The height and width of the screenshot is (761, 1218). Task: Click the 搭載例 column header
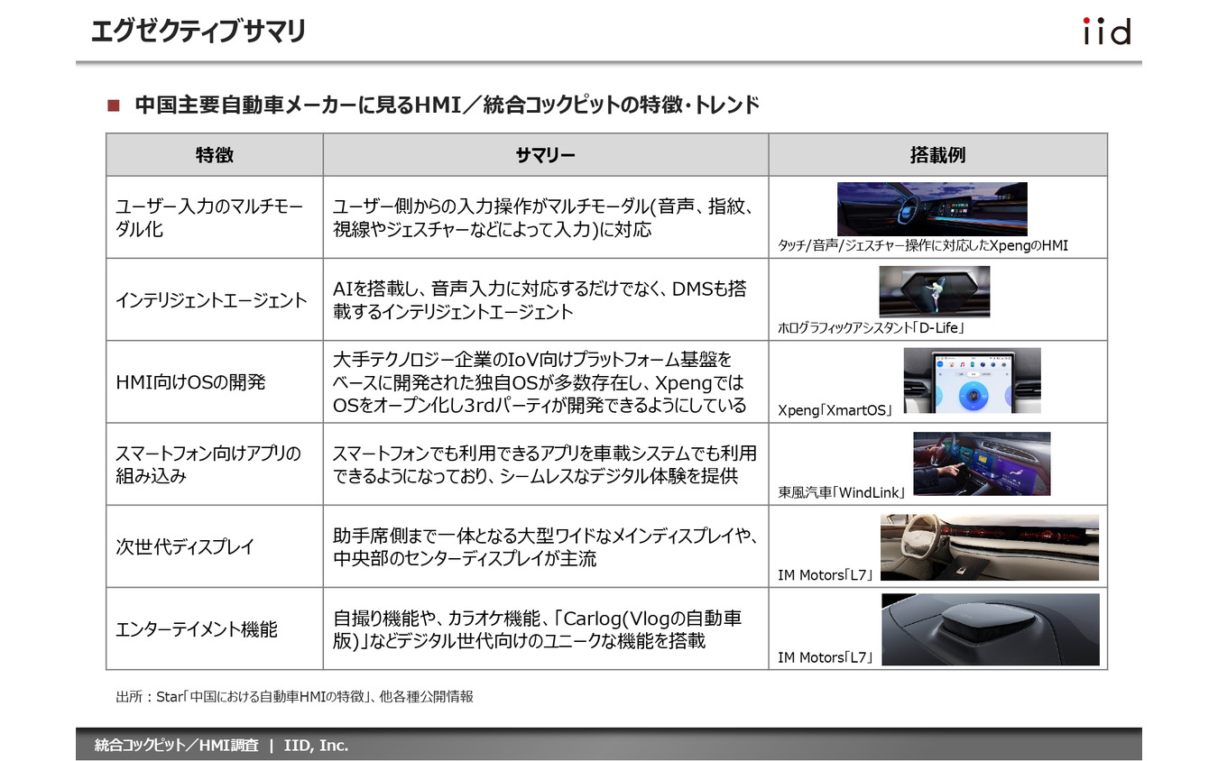click(x=937, y=155)
